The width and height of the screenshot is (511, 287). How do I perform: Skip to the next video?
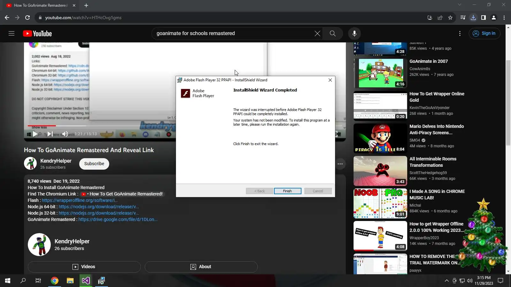point(50,134)
